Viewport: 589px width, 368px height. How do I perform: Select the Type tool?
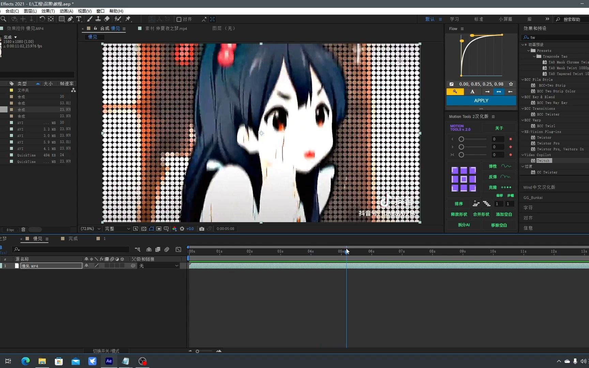pos(79,19)
